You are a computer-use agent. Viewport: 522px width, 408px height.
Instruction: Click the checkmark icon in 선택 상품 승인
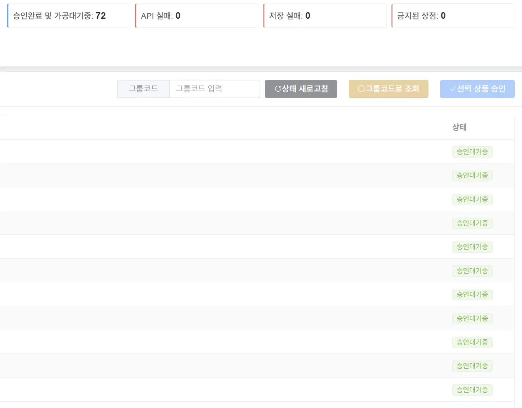[x=453, y=89]
